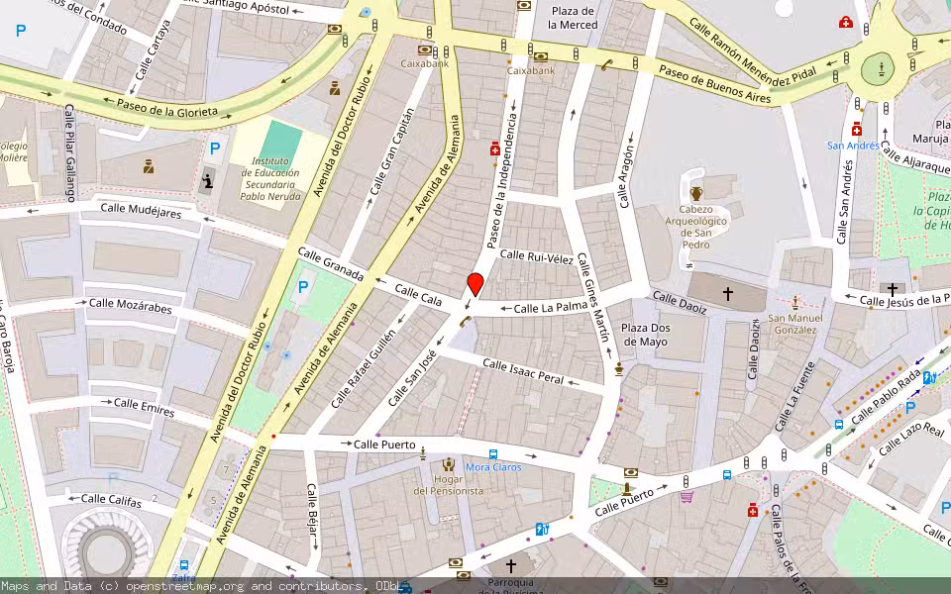Open the San Andrés pharmacy icon
The height and width of the screenshot is (594, 951).
pos(856,129)
